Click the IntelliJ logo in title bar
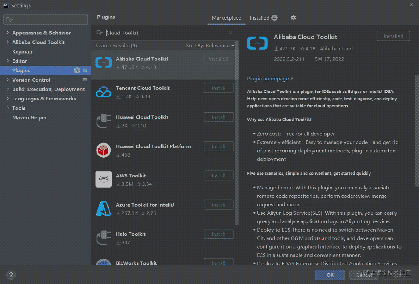 (6, 5)
